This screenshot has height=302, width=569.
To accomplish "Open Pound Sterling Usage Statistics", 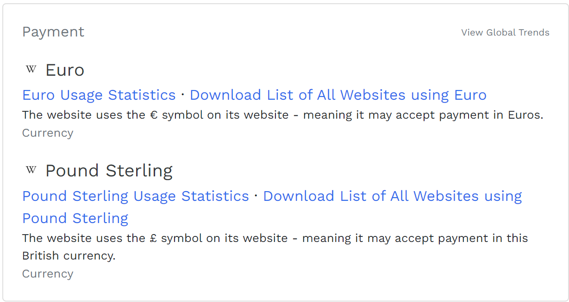I will click(136, 196).
